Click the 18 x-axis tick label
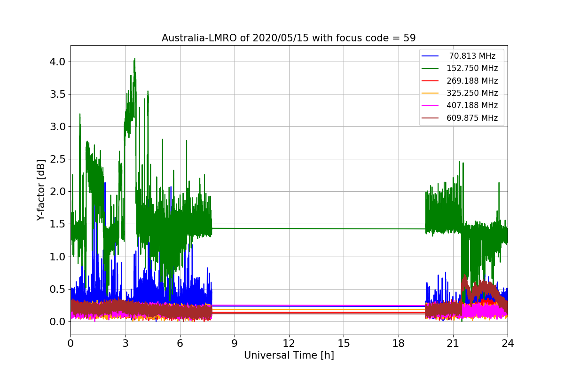Viewport: 564px width, 376px height. point(398,343)
